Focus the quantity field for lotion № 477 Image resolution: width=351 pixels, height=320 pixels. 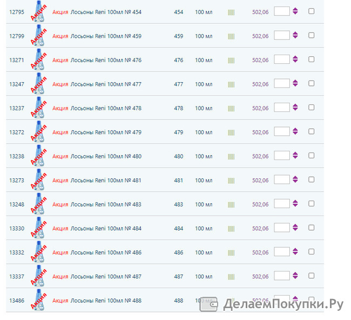[x=282, y=83]
